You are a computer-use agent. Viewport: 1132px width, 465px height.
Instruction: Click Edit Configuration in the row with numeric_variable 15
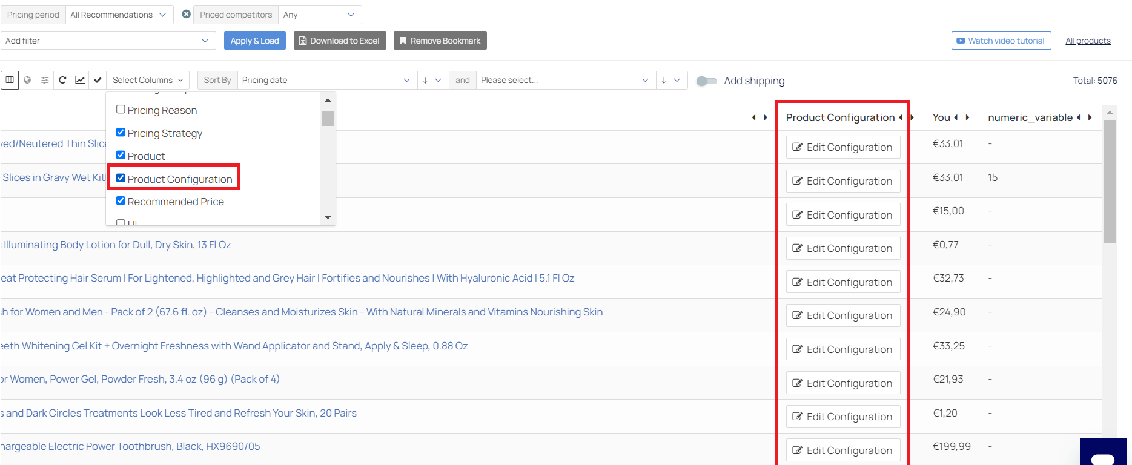tap(843, 181)
